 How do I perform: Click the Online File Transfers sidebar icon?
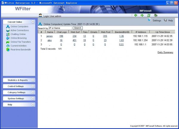click(8, 42)
